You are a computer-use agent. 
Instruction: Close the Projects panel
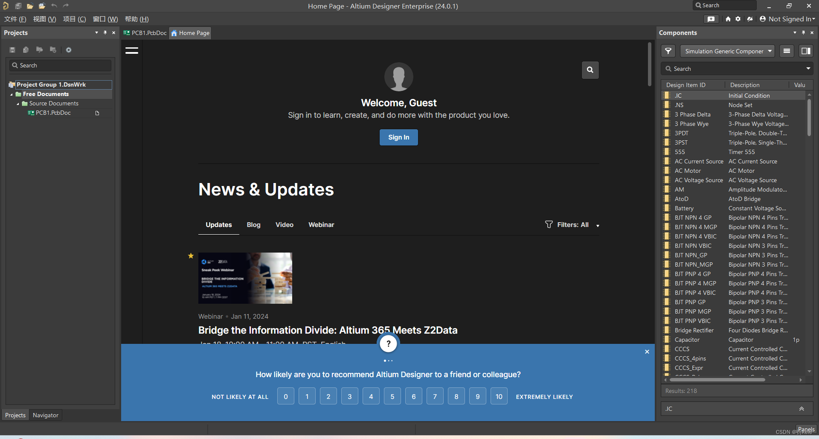[x=113, y=32]
